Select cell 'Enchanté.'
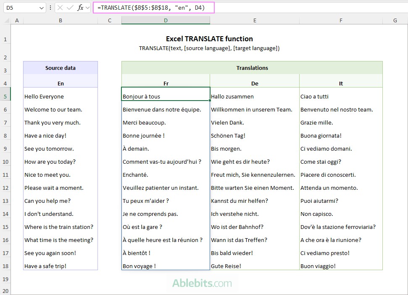The width and height of the screenshot is (408, 295). point(166,172)
